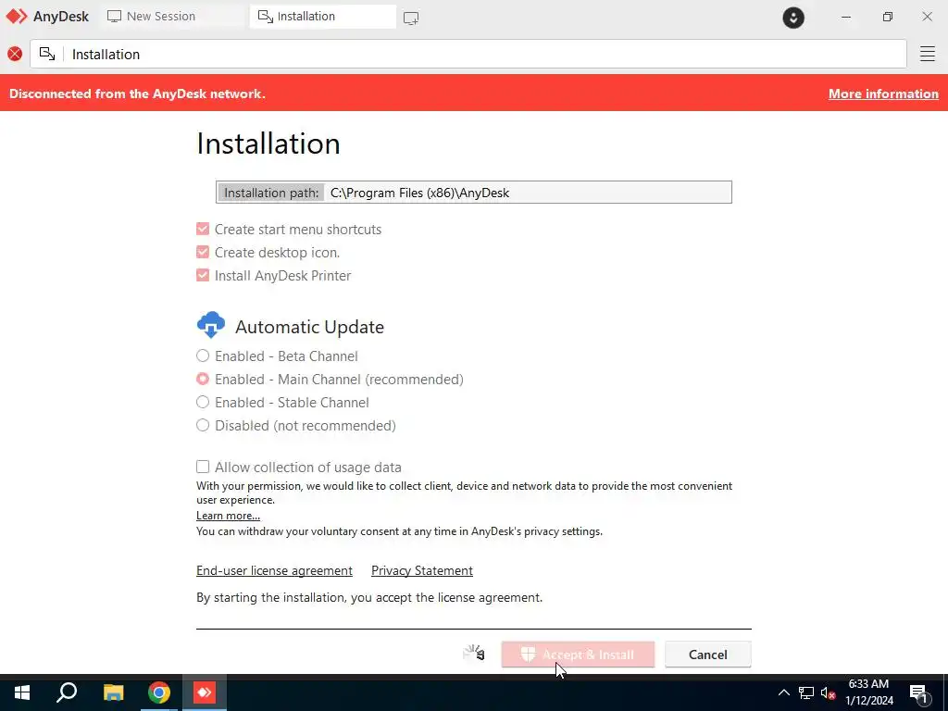This screenshot has width=948, height=711.
Task: Select the Installation tab
Action: point(323,17)
